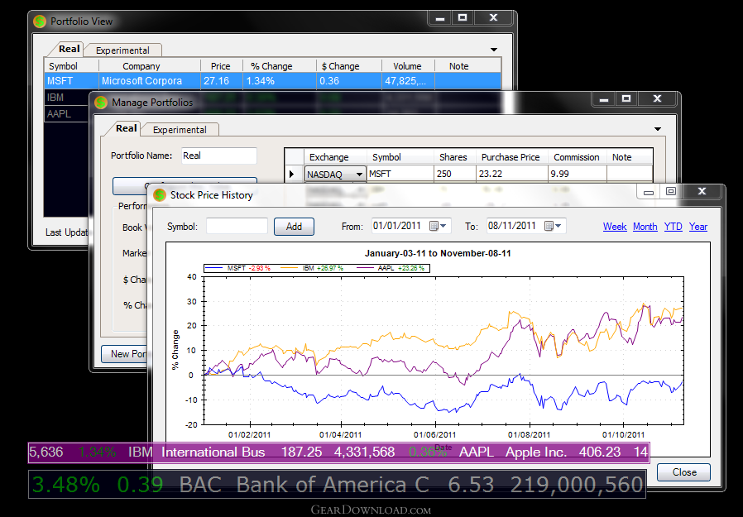Viewport: 743px width, 517px height.
Task: Focus the Symbol input field
Action: tap(237, 226)
